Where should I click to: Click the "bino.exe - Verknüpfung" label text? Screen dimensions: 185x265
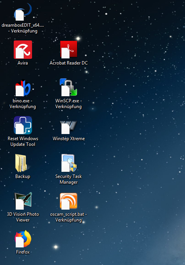23,103
